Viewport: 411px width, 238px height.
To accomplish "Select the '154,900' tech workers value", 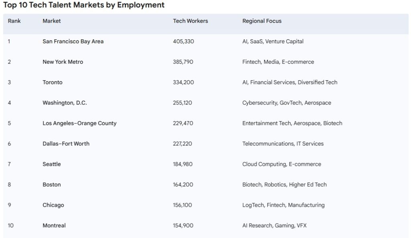I will (183, 226).
